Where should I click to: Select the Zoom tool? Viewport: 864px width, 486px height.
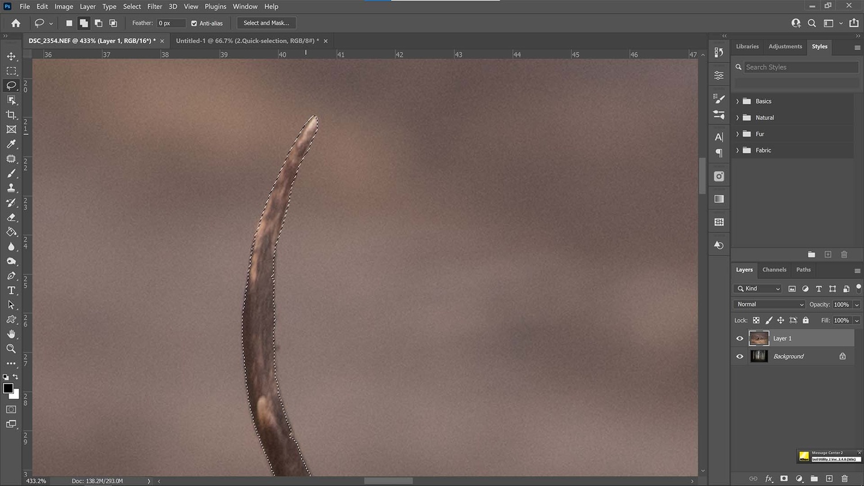tap(11, 349)
